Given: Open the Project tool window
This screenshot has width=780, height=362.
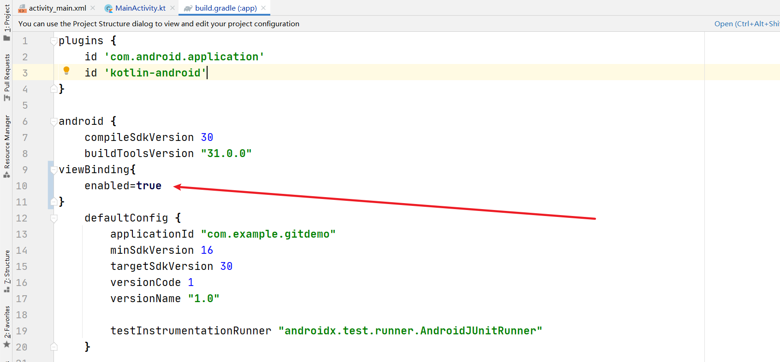Looking at the screenshot, I should [x=6, y=22].
